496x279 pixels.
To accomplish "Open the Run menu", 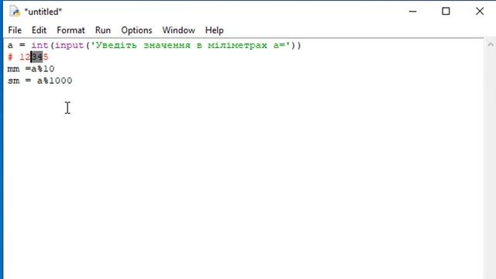I will click(103, 30).
